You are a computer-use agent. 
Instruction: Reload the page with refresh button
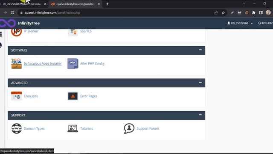point(12,12)
